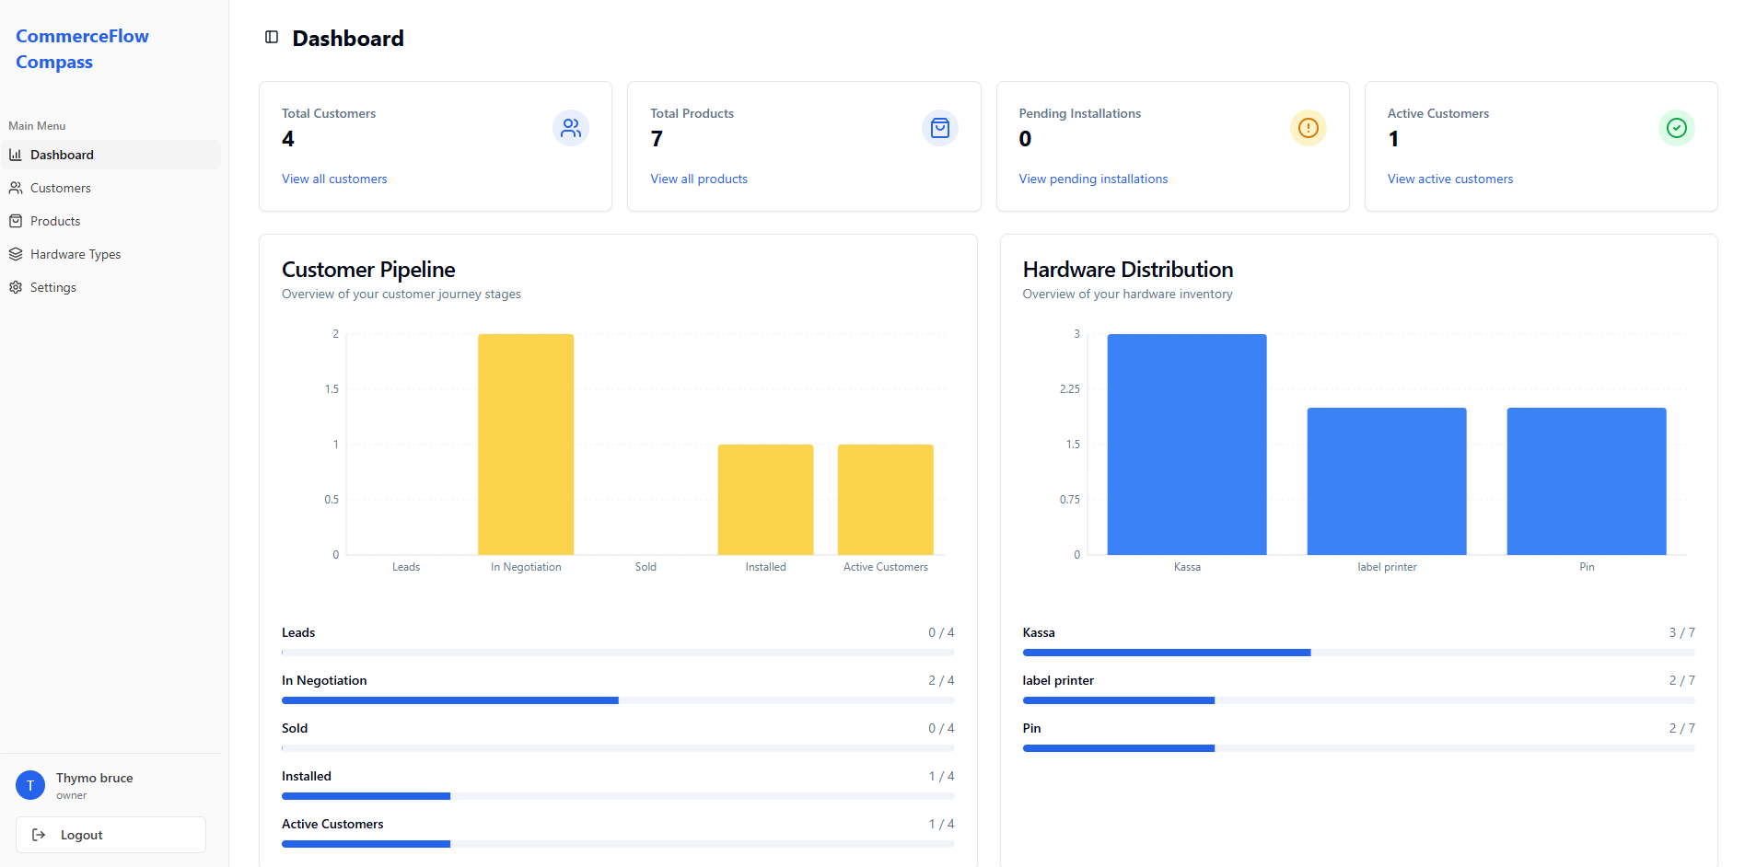Viewport: 1745px width, 867px height.
Task: Open the View all products link
Action: tap(699, 179)
